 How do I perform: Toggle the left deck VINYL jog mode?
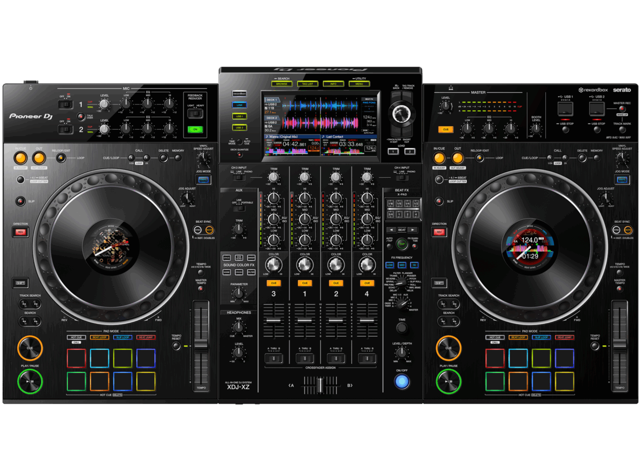(x=202, y=180)
